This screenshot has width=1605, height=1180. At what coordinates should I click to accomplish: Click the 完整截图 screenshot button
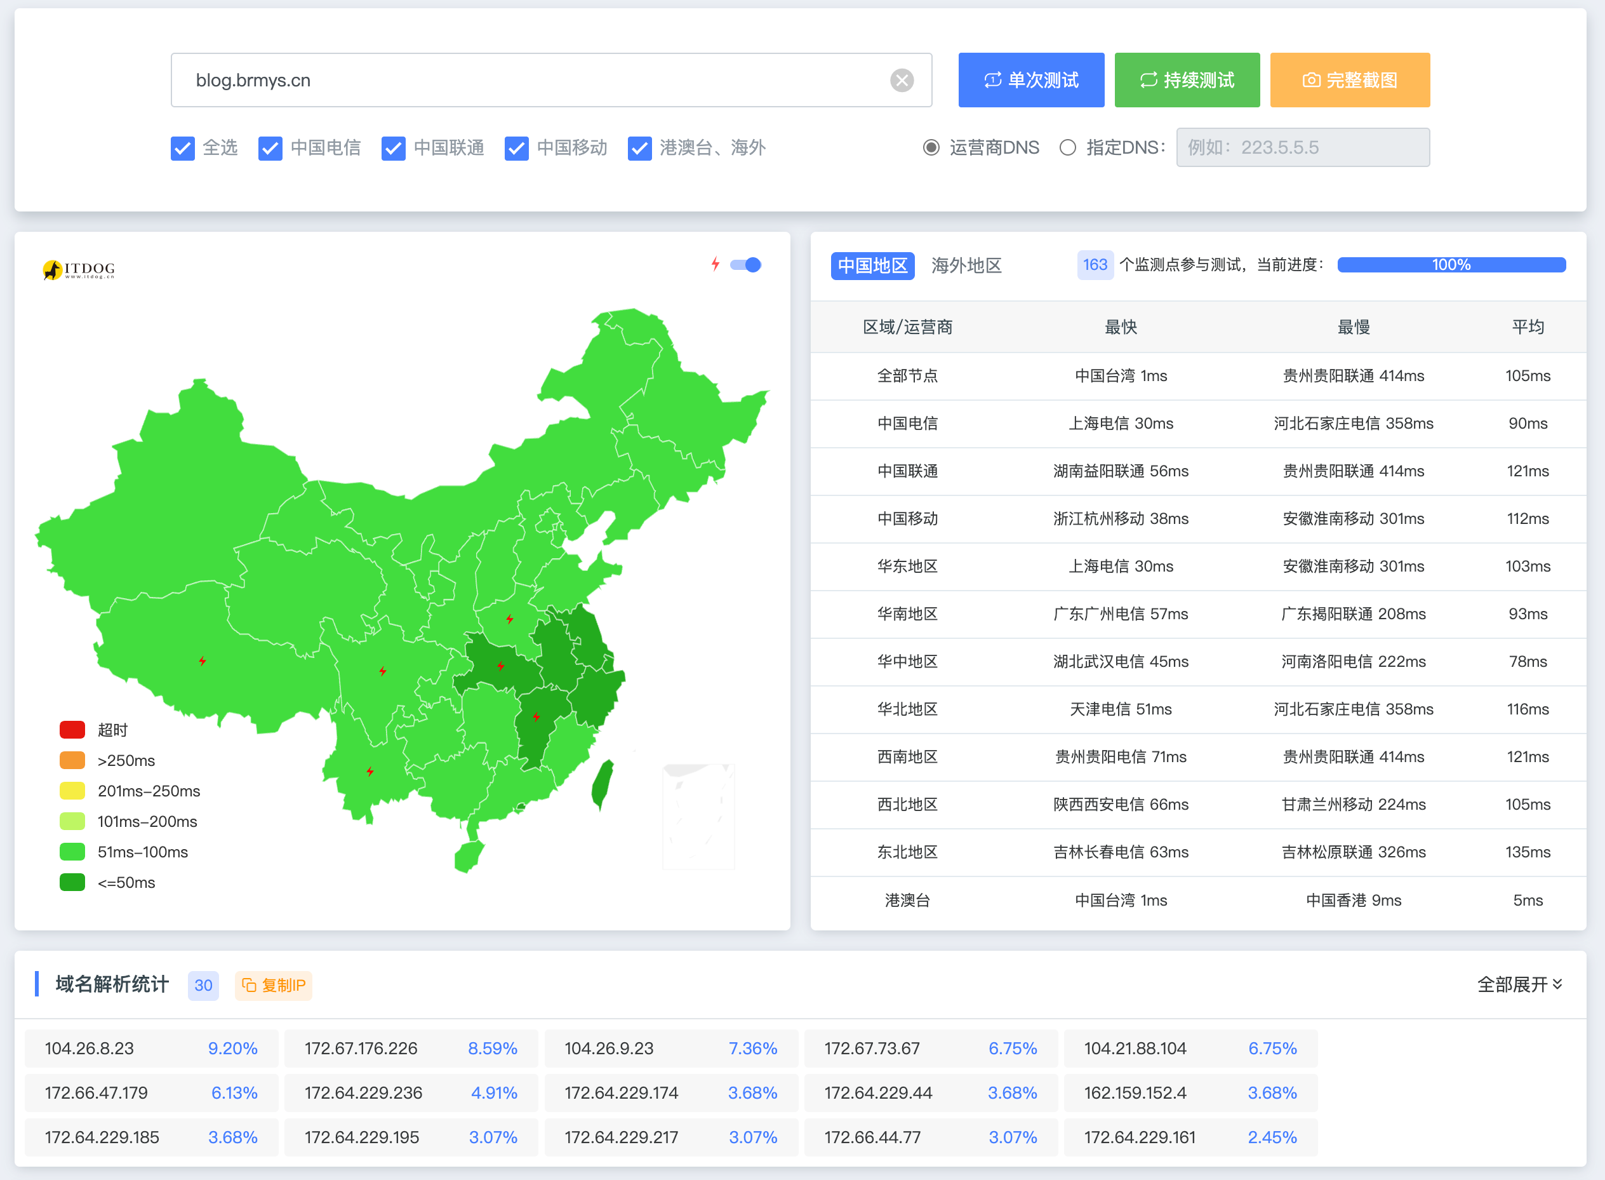coord(1350,80)
